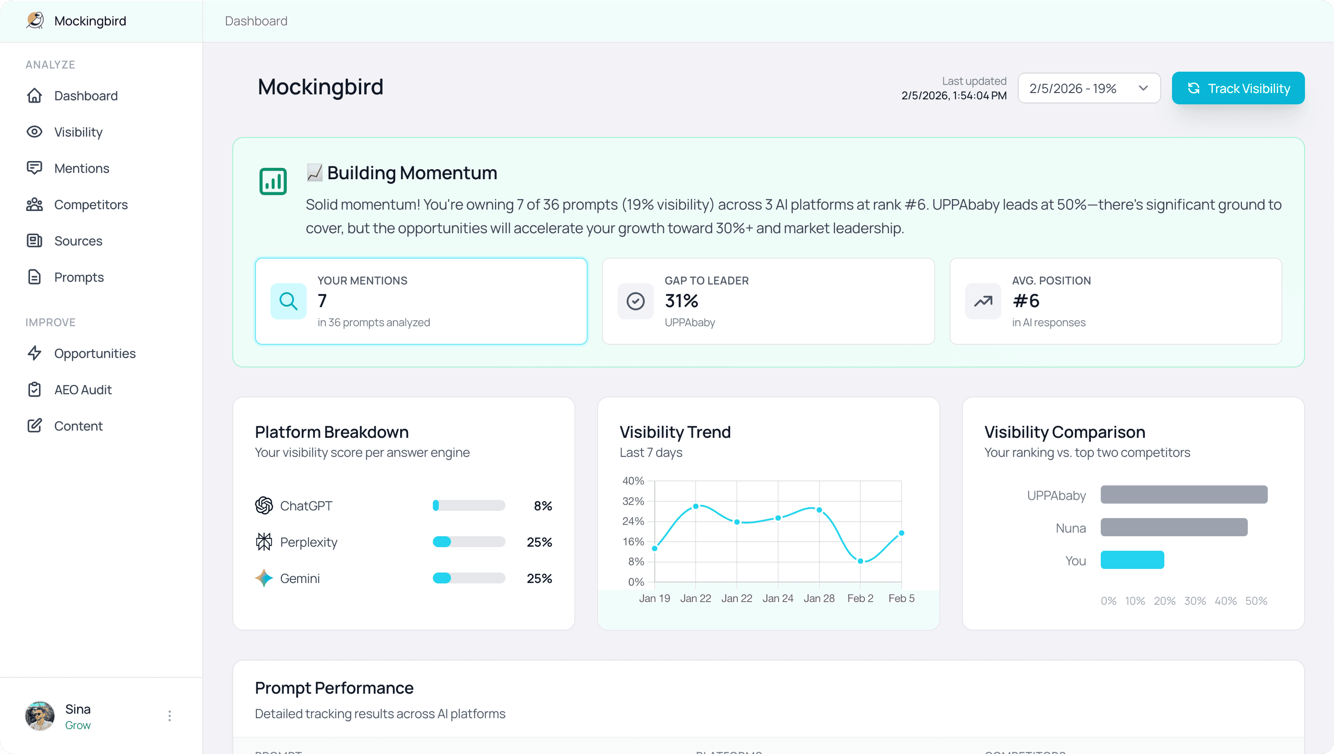Expand the date dropdown chevron arrow

(x=1143, y=88)
